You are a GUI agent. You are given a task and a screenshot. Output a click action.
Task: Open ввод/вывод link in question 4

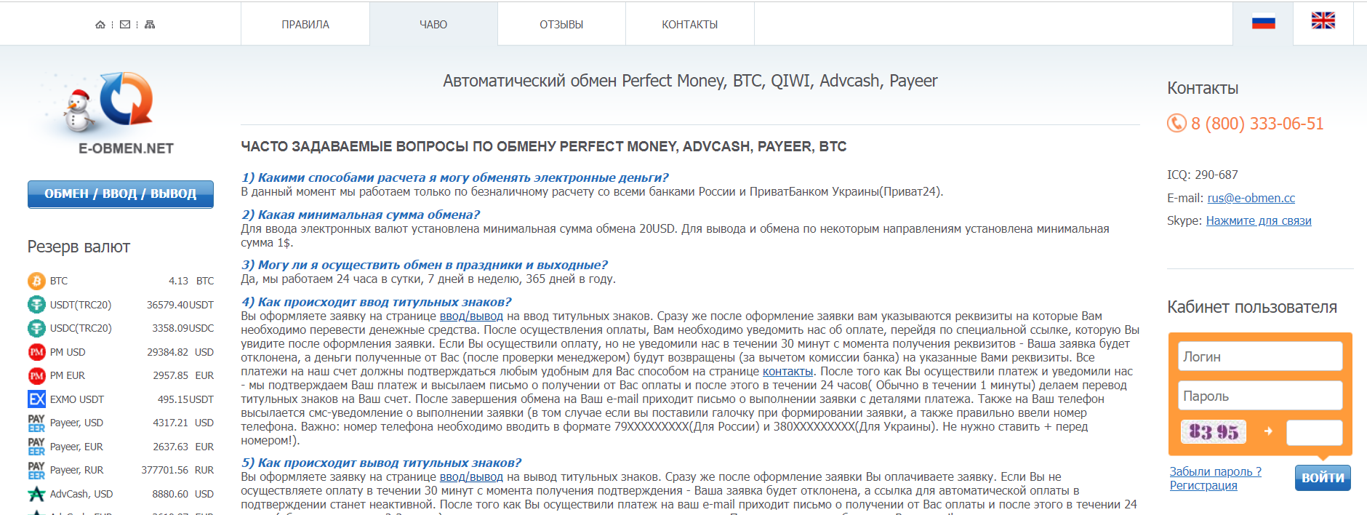471,316
